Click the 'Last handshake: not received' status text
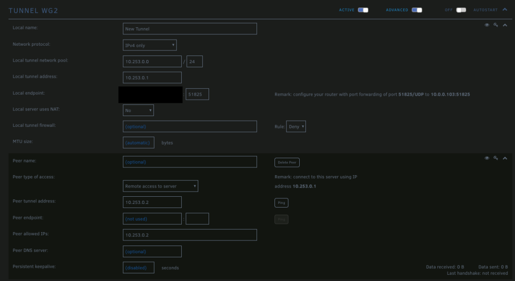The width and height of the screenshot is (515, 281). [477, 273]
